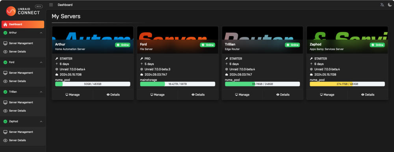Image resolution: width=394 pixels, height=152 pixels.
Task: Click 'Unraid 7.0.0-beta.3' text on Ford card
Action: (x=158, y=69)
